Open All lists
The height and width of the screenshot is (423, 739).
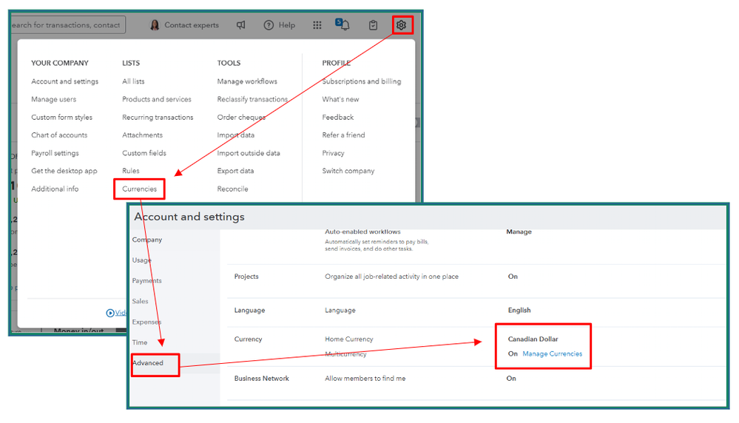133,81
